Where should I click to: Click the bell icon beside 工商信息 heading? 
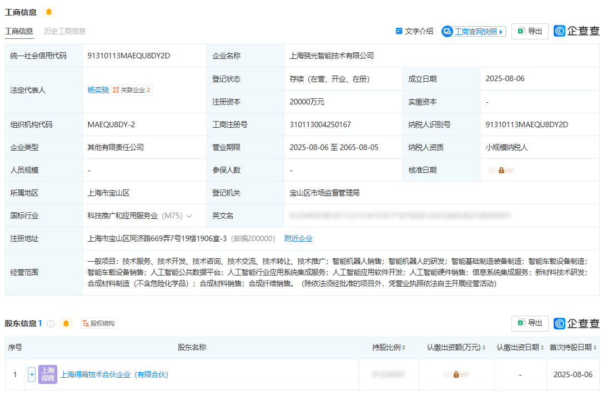coord(49,12)
